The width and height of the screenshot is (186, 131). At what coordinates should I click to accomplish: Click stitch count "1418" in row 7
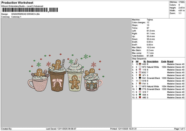(144, 81)
